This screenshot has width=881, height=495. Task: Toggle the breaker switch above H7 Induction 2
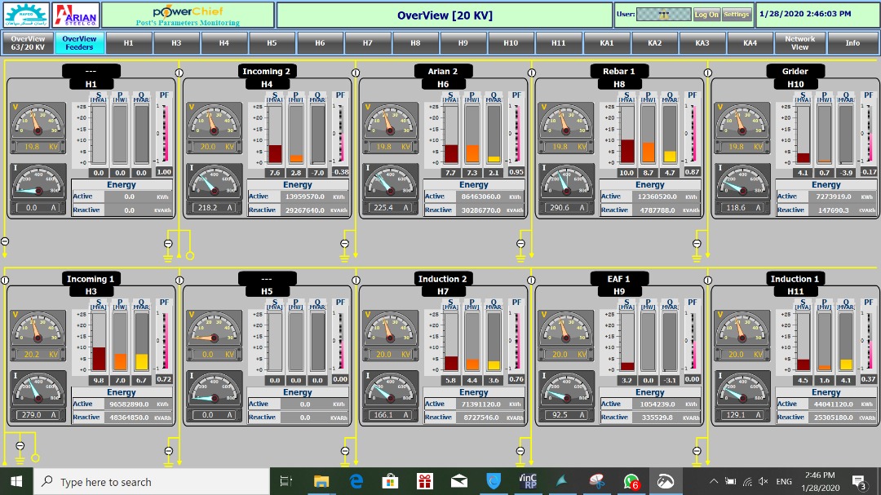click(x=356, y=280)
